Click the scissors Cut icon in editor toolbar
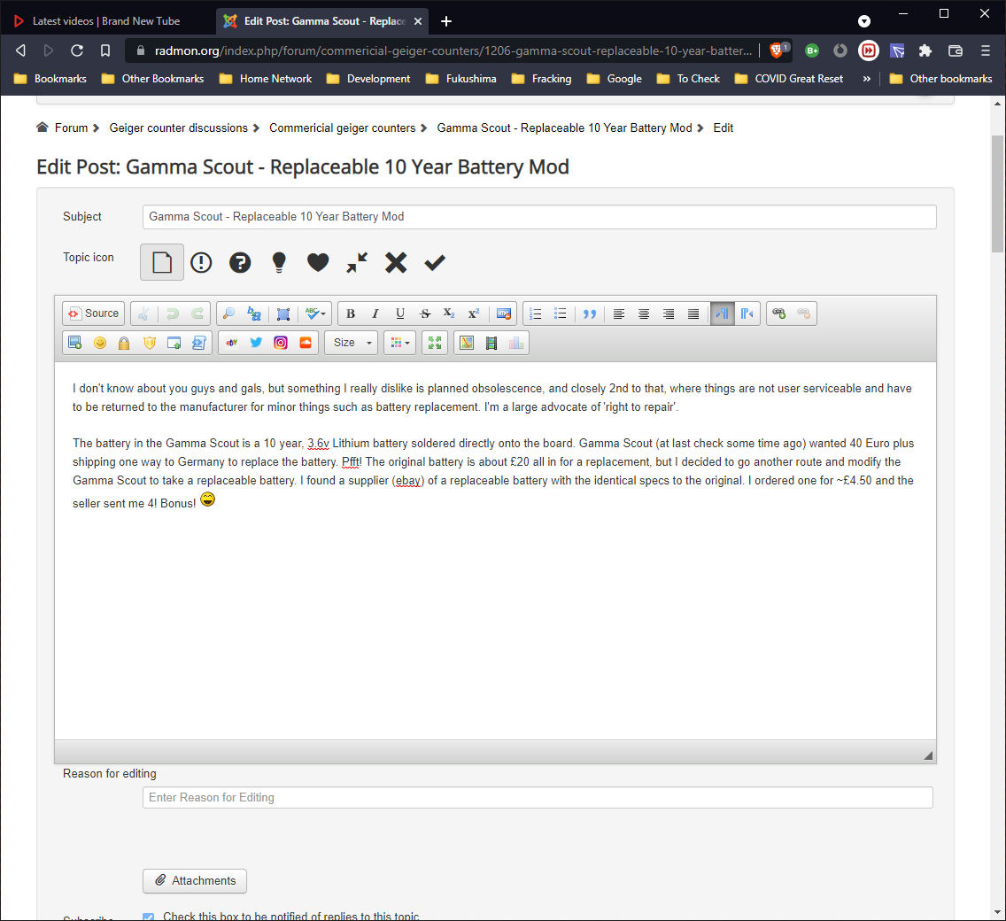The image size is (1006, 921). point(143,313)
